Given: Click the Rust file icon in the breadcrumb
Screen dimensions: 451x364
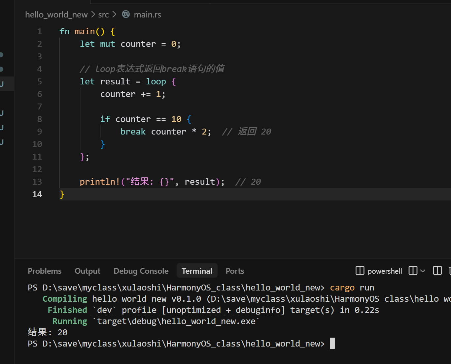Looking at the screenshot, I should (x=126, y=14).
